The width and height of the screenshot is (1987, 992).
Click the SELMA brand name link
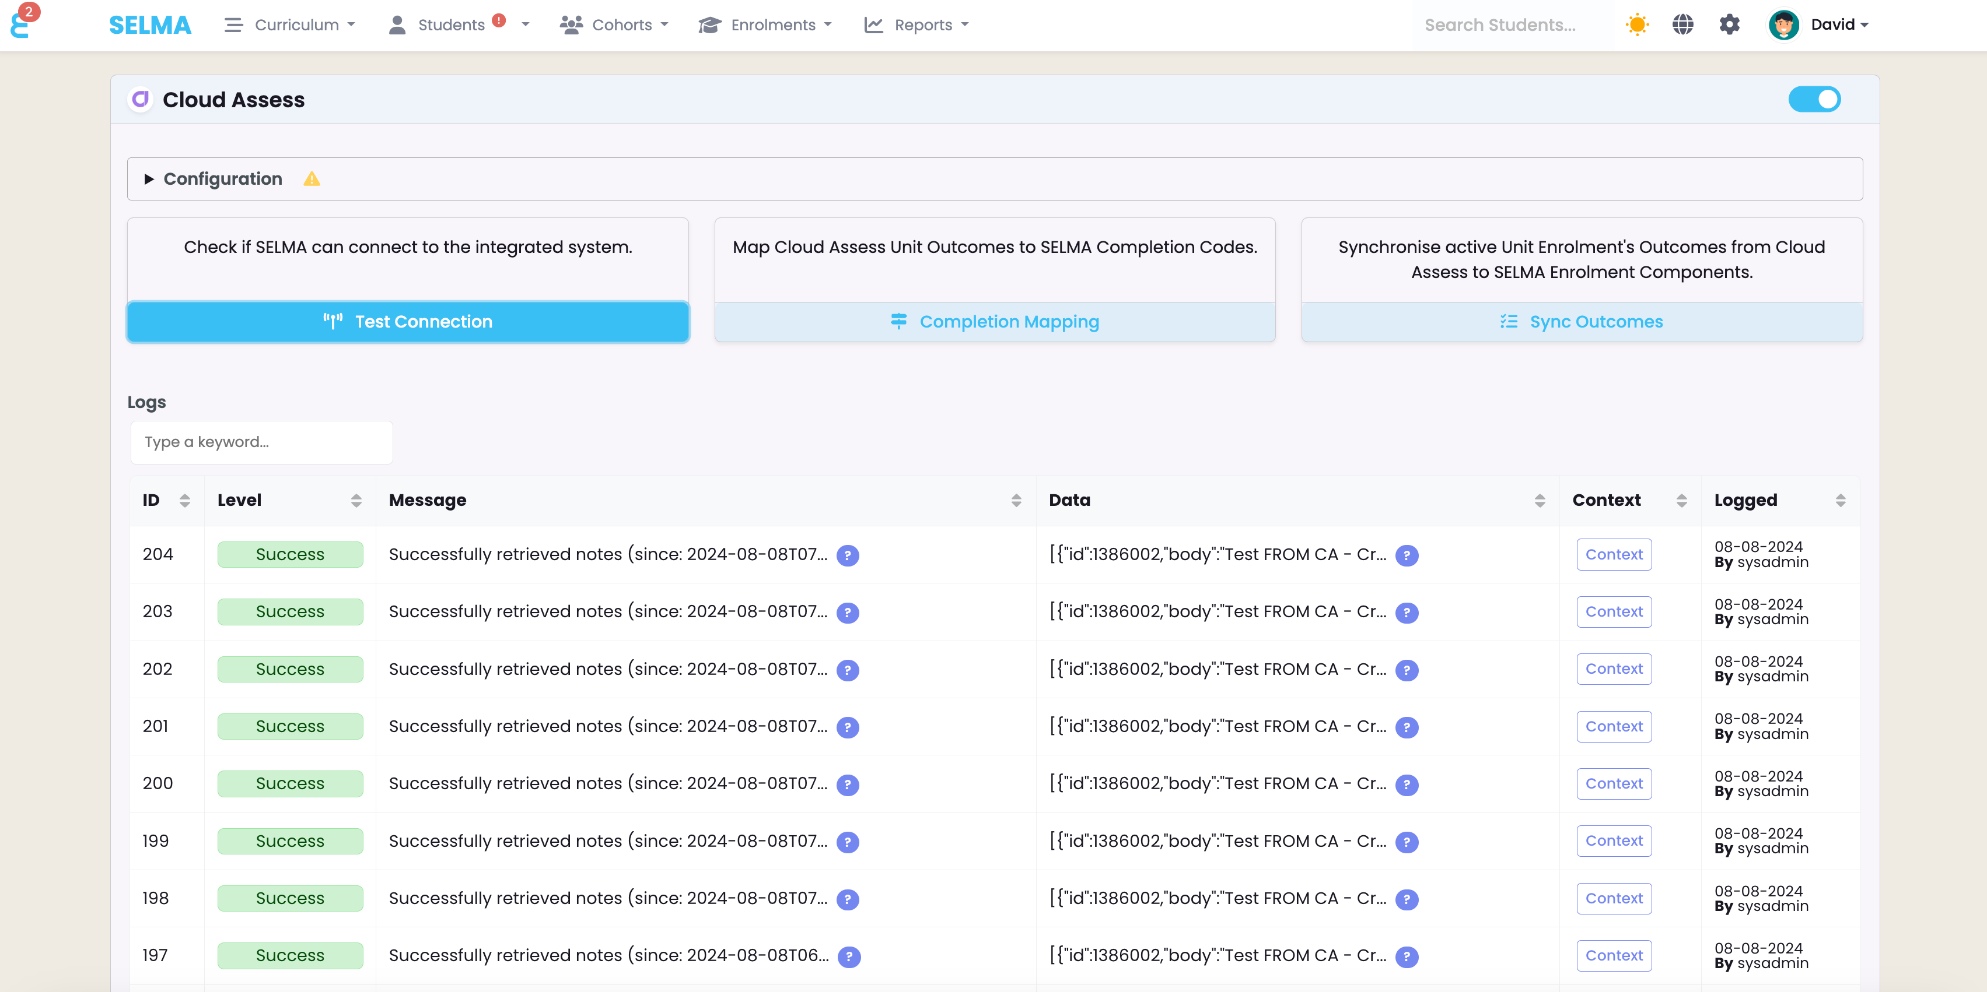tap(150, 24)
